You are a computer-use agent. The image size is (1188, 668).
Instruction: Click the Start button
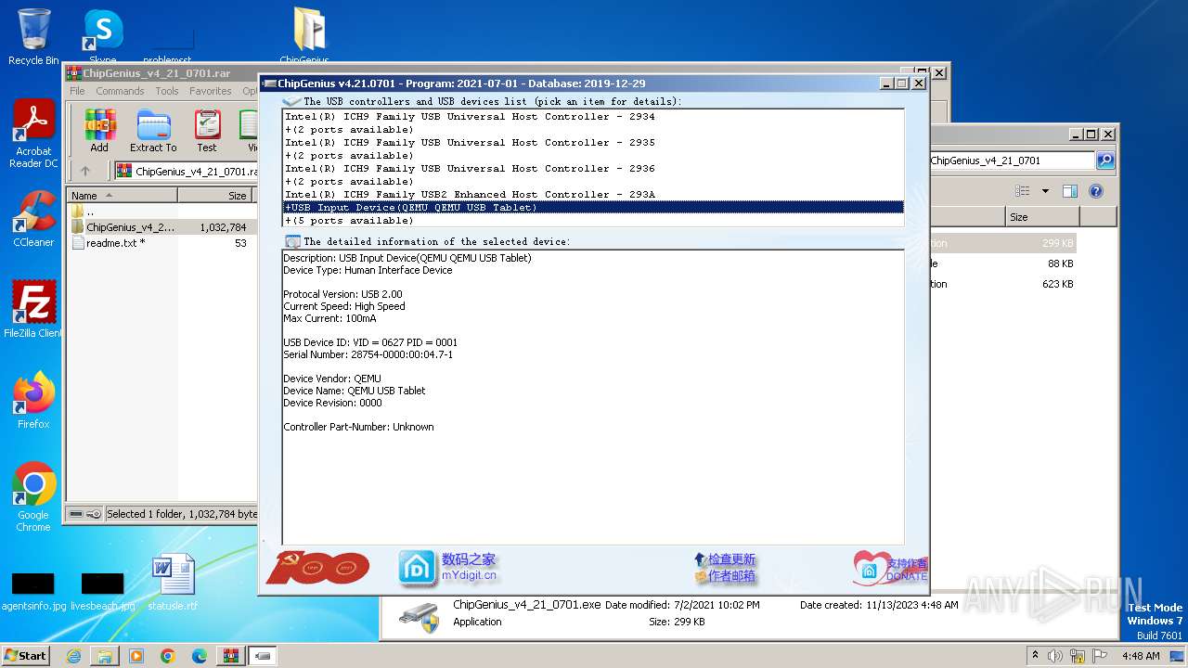[x=26, y=656]
